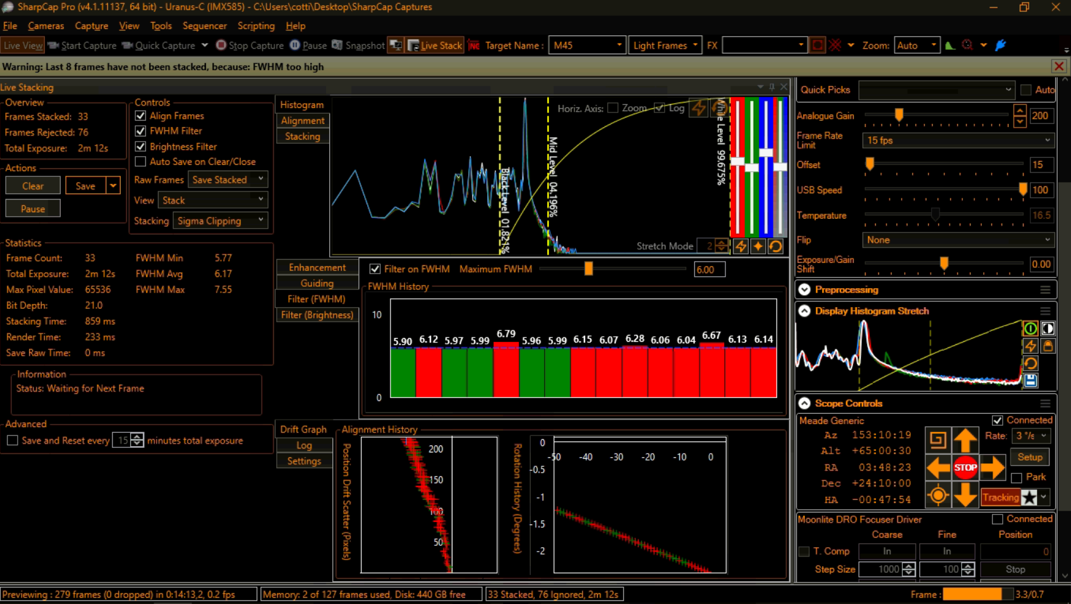
Task: Slew the telescope down with the down arrow
Action: coord(965,495)
